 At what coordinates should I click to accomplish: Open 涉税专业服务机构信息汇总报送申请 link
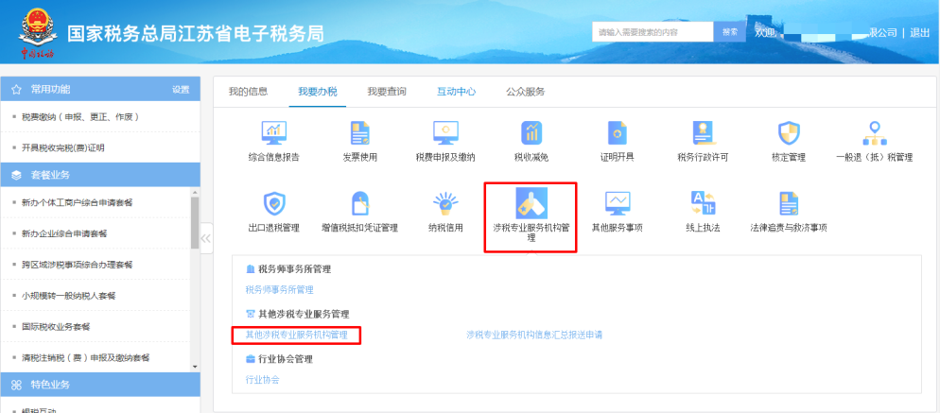[x=534, y=335]
